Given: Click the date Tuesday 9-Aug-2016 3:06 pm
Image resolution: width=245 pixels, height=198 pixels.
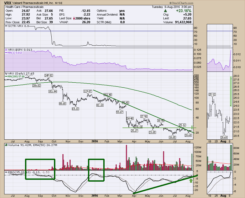Looking at the screenshot, I should [171, 7].
